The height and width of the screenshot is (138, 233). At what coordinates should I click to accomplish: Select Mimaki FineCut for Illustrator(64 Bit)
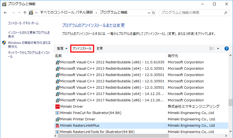pos(141,113)
